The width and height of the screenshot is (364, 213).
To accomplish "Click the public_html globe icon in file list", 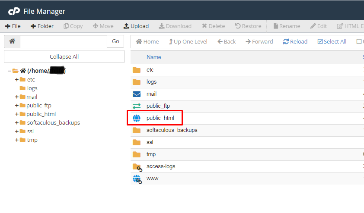I will (x=137, y=118).
